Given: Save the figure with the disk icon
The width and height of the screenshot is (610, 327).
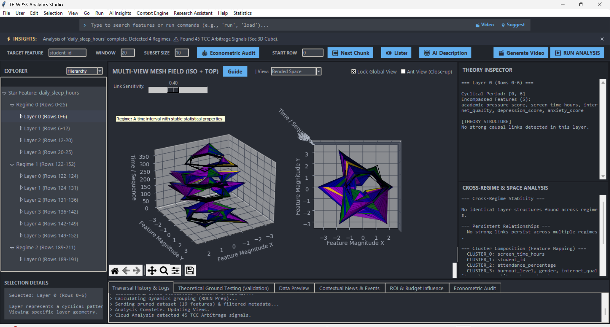Looking at the screenshot, I should pyautogui.click(x=190, y=270).
